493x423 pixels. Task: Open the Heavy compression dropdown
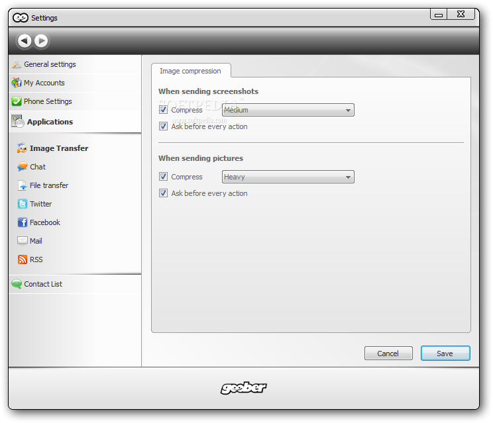pos(288,177)
